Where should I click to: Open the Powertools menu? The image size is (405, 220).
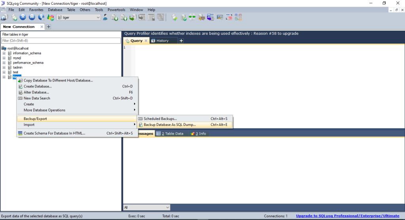click(116, 10)
